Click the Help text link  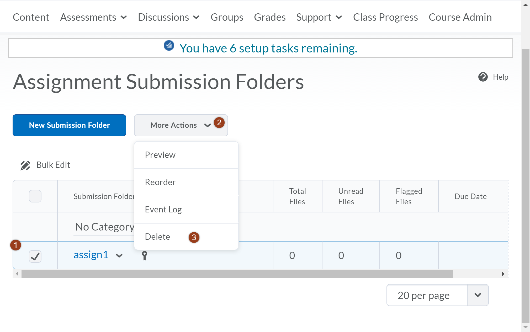tap(501, 77)
